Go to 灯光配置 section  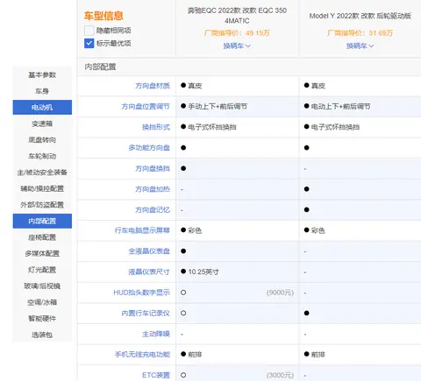click(x=42, y=270)
